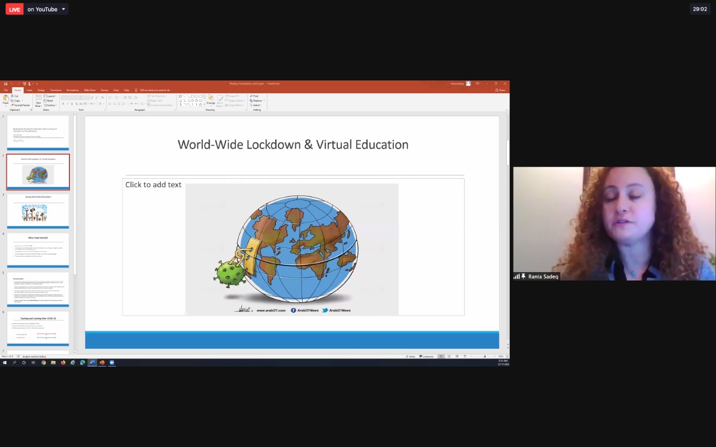The height and width of the screenshot is (447, 716).
Task: Click the Paste icon in Clipboard group
Action: [x=6, y=99]
